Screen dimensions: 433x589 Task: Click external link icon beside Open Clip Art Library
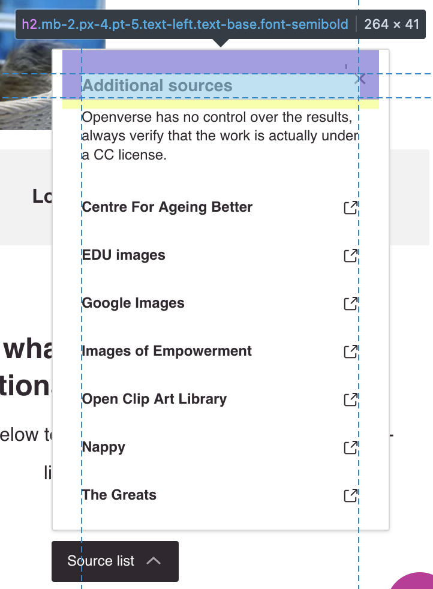click(351, 399)
